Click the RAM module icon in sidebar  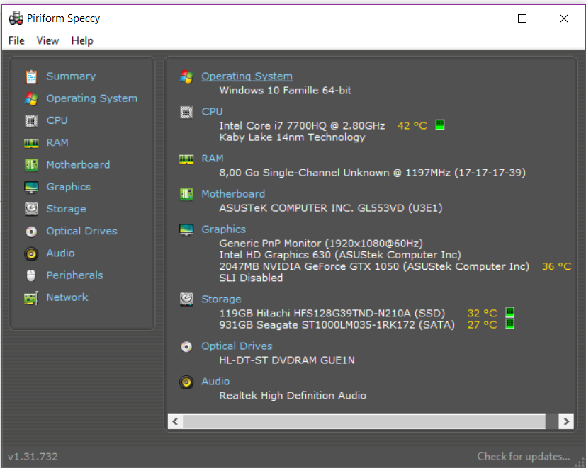(31, 143)
